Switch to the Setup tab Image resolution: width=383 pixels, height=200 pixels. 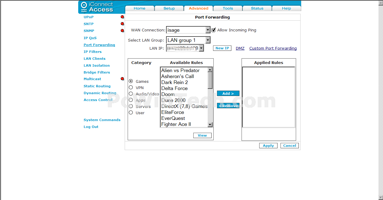(x=169, y=8)
